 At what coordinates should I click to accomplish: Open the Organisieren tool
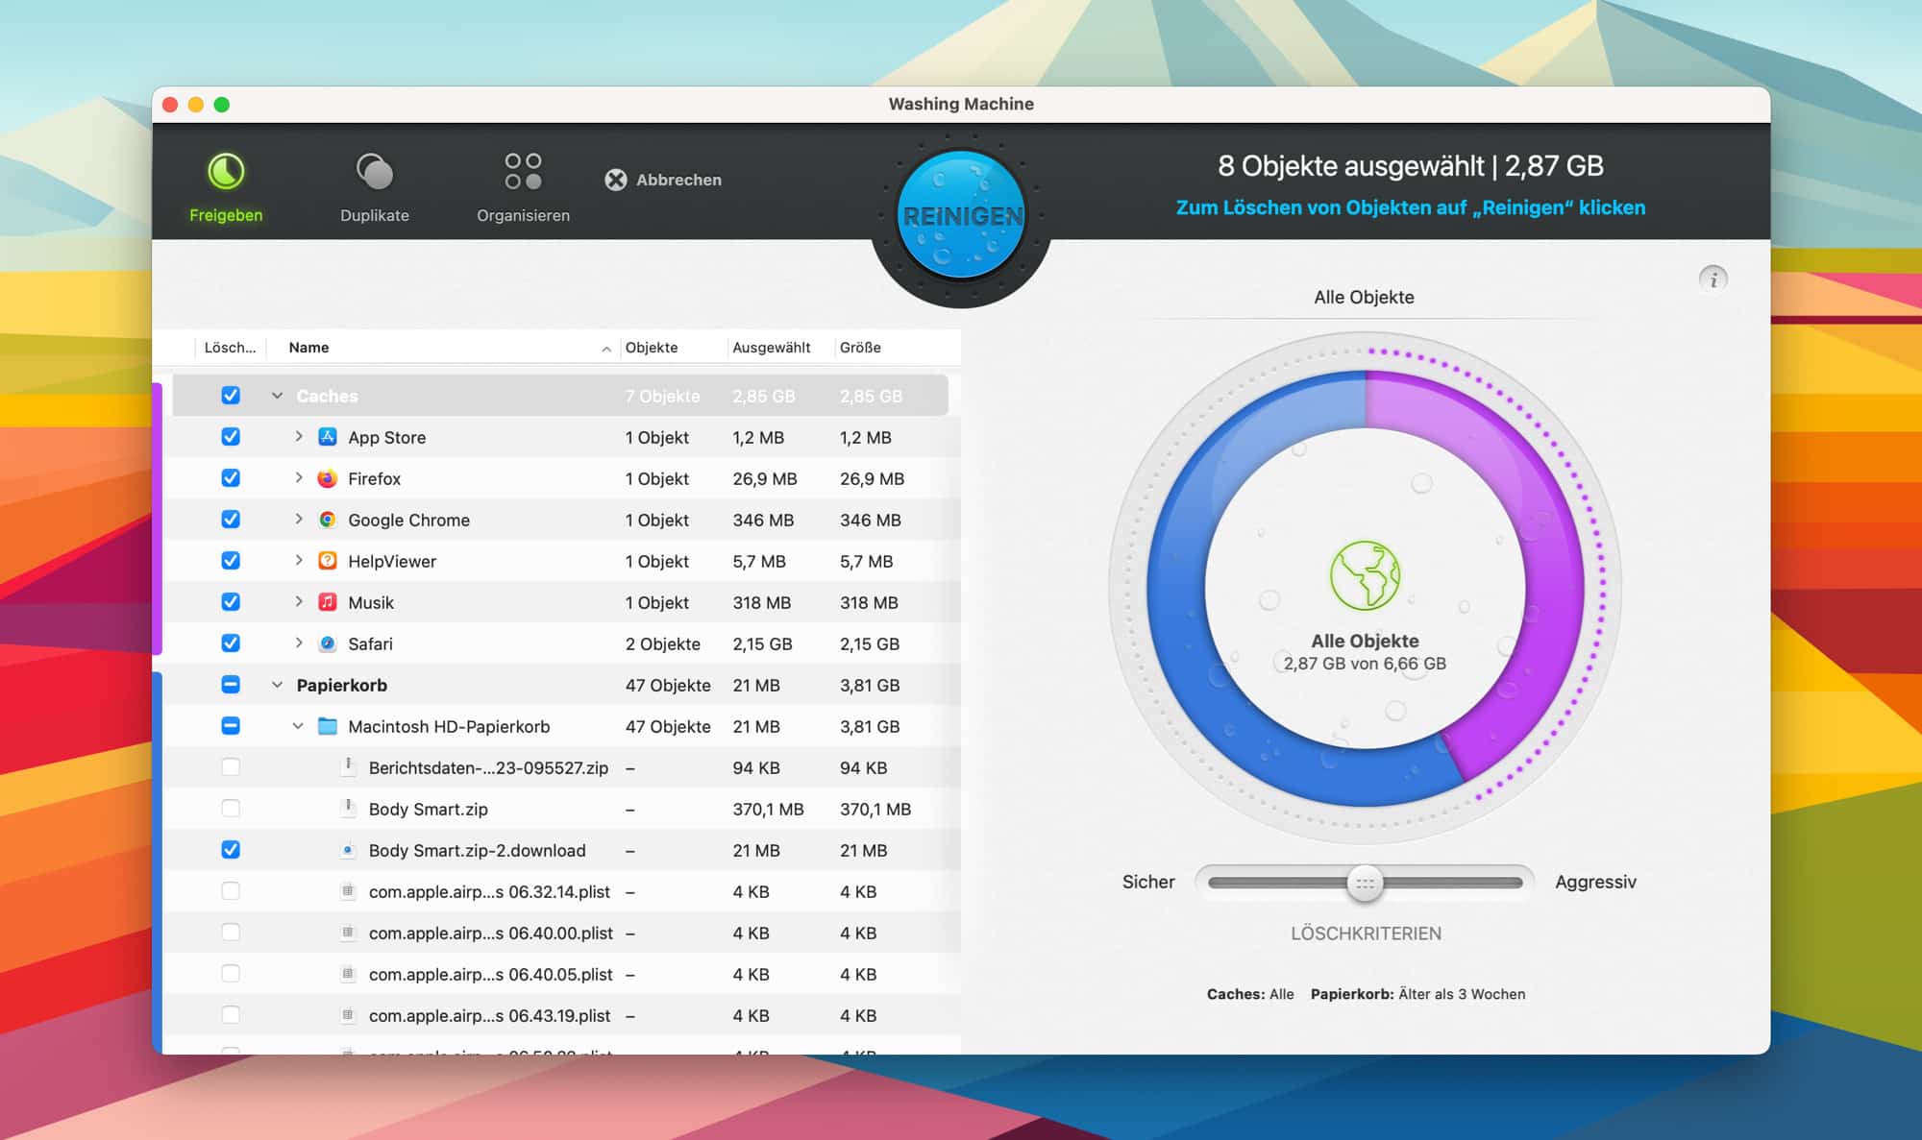(x=523, y=173)
